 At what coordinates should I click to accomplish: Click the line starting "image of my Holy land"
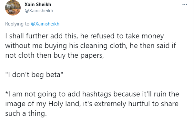(92, 104)
